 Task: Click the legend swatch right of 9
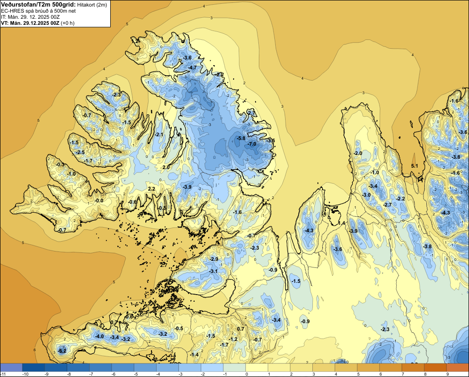coord(458,367)
